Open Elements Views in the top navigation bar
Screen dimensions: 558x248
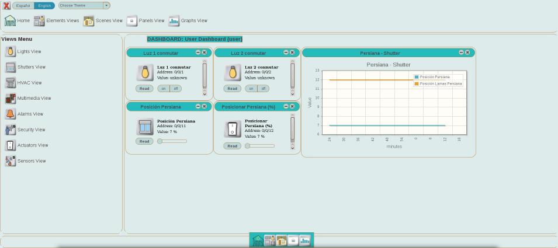[x=56, y=20]
